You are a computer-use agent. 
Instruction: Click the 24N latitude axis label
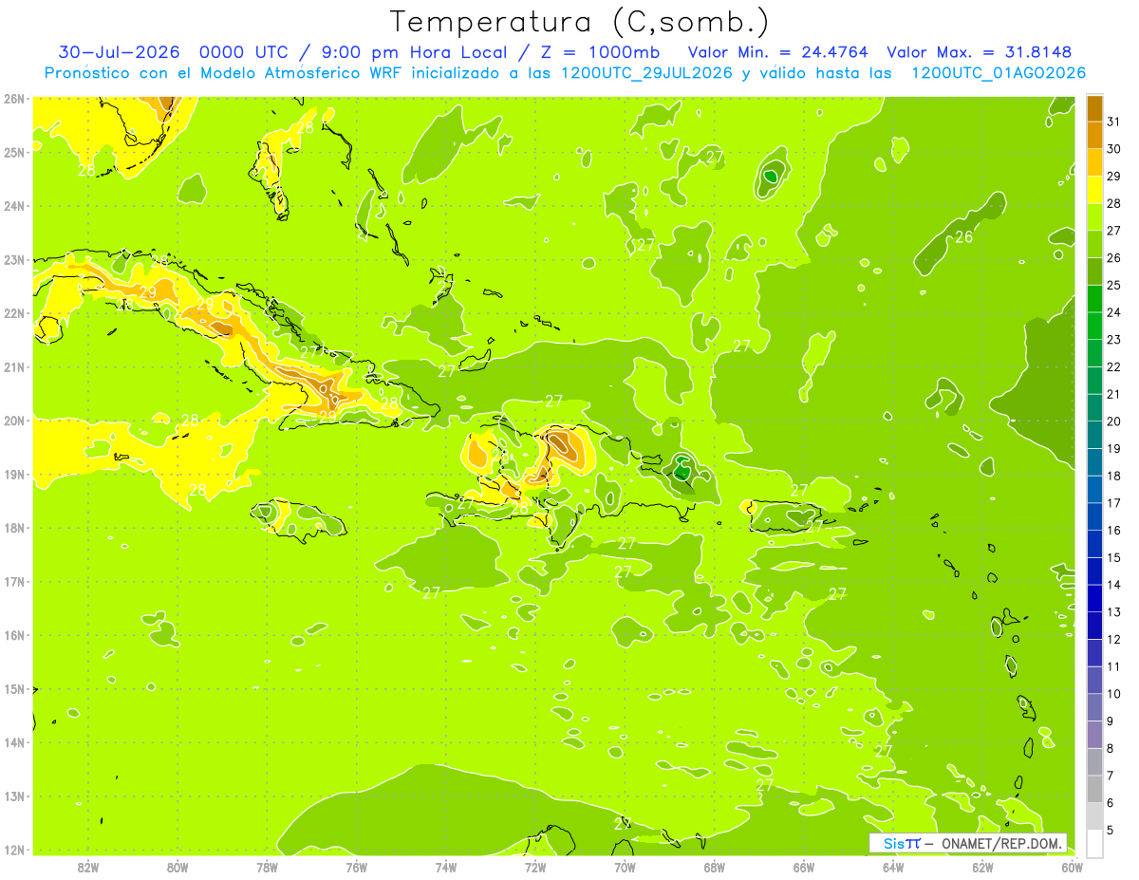pos(13,206)
